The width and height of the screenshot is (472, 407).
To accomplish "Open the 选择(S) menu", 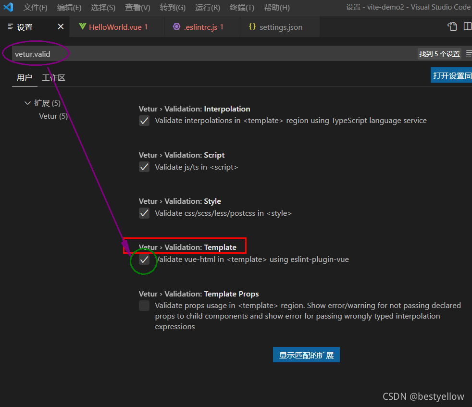I will tap(103, 7).
